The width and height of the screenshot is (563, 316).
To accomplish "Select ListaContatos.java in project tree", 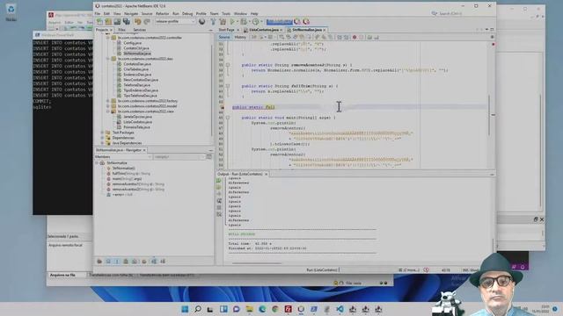I will (137, 122).
